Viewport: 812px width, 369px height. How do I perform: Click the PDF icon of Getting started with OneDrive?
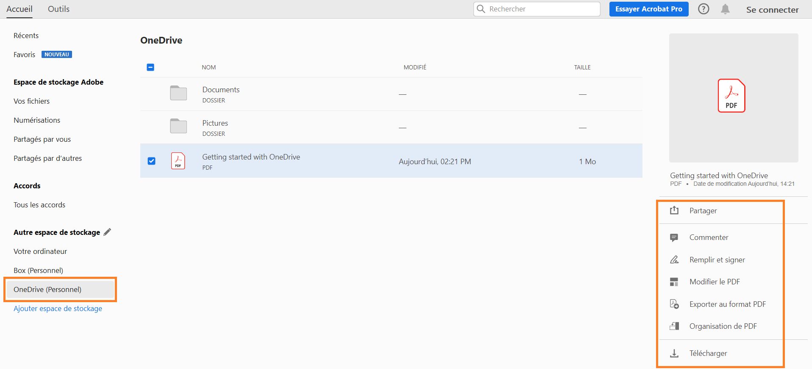(178, 161)
